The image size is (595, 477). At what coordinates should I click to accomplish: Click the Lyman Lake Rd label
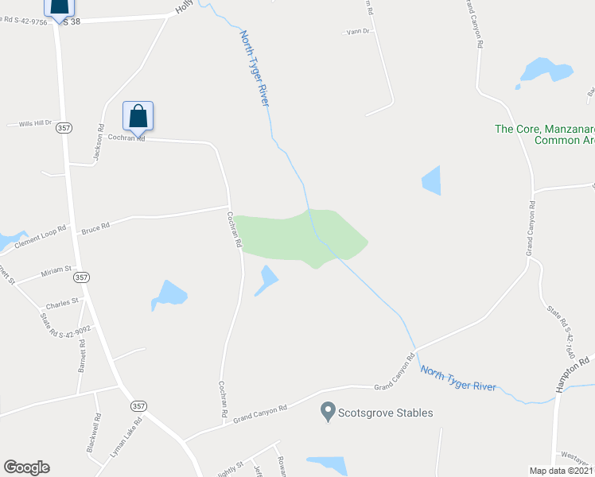126,437
